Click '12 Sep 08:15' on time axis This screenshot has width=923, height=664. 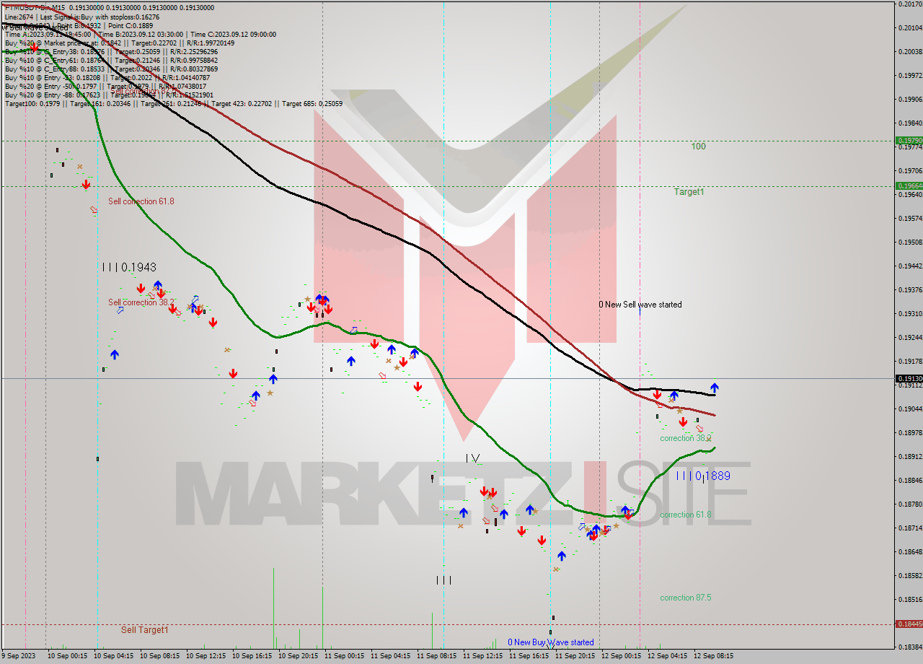[713, 656]
